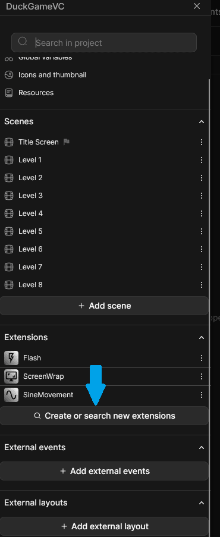Focus the Search in project field
Image resolution: width=220 pixels, height=537 pixels.
point(104,42)
